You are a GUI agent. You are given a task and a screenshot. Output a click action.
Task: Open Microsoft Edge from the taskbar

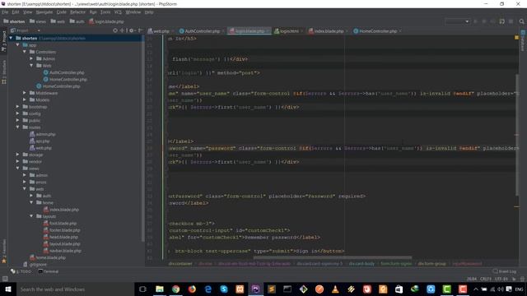(208, 289)
